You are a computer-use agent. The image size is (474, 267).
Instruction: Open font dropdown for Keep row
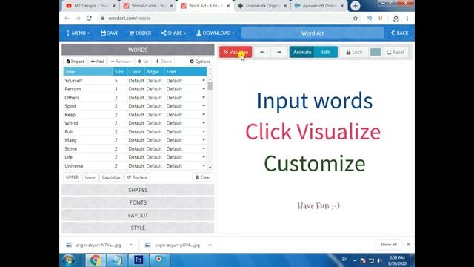(204, 115)
